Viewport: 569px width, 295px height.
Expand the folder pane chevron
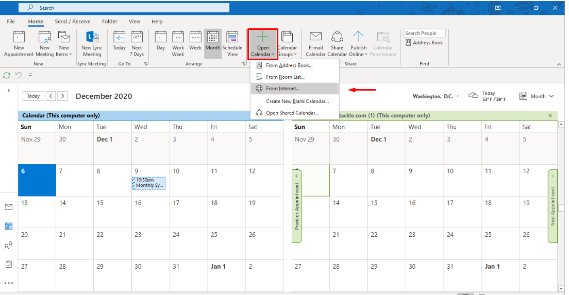(9, 91)
